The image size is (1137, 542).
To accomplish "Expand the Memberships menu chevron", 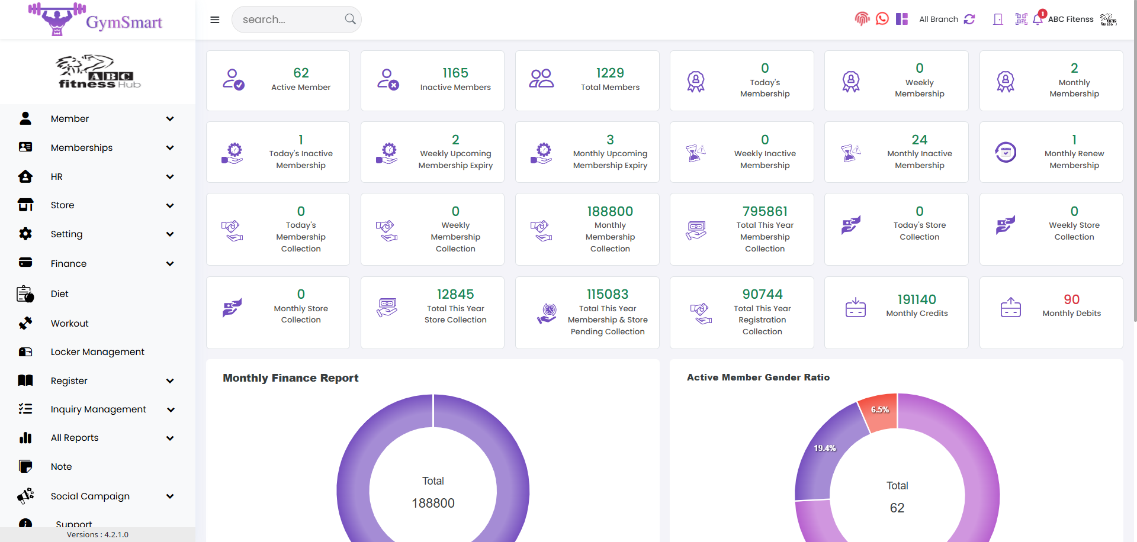I will 170,148.
